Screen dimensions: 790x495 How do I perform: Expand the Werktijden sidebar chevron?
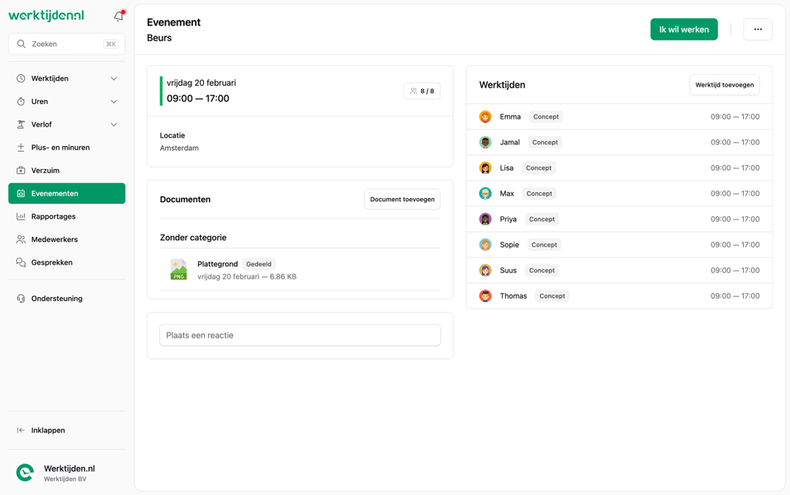(x=114, y=78)
